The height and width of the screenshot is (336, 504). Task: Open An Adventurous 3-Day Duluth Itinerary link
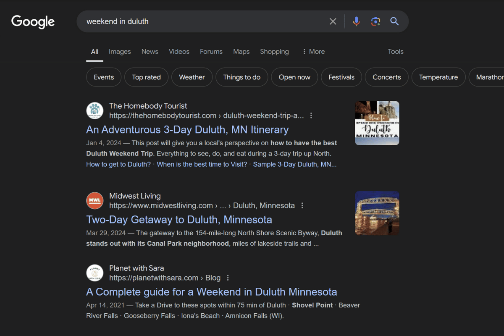[187, 129]
